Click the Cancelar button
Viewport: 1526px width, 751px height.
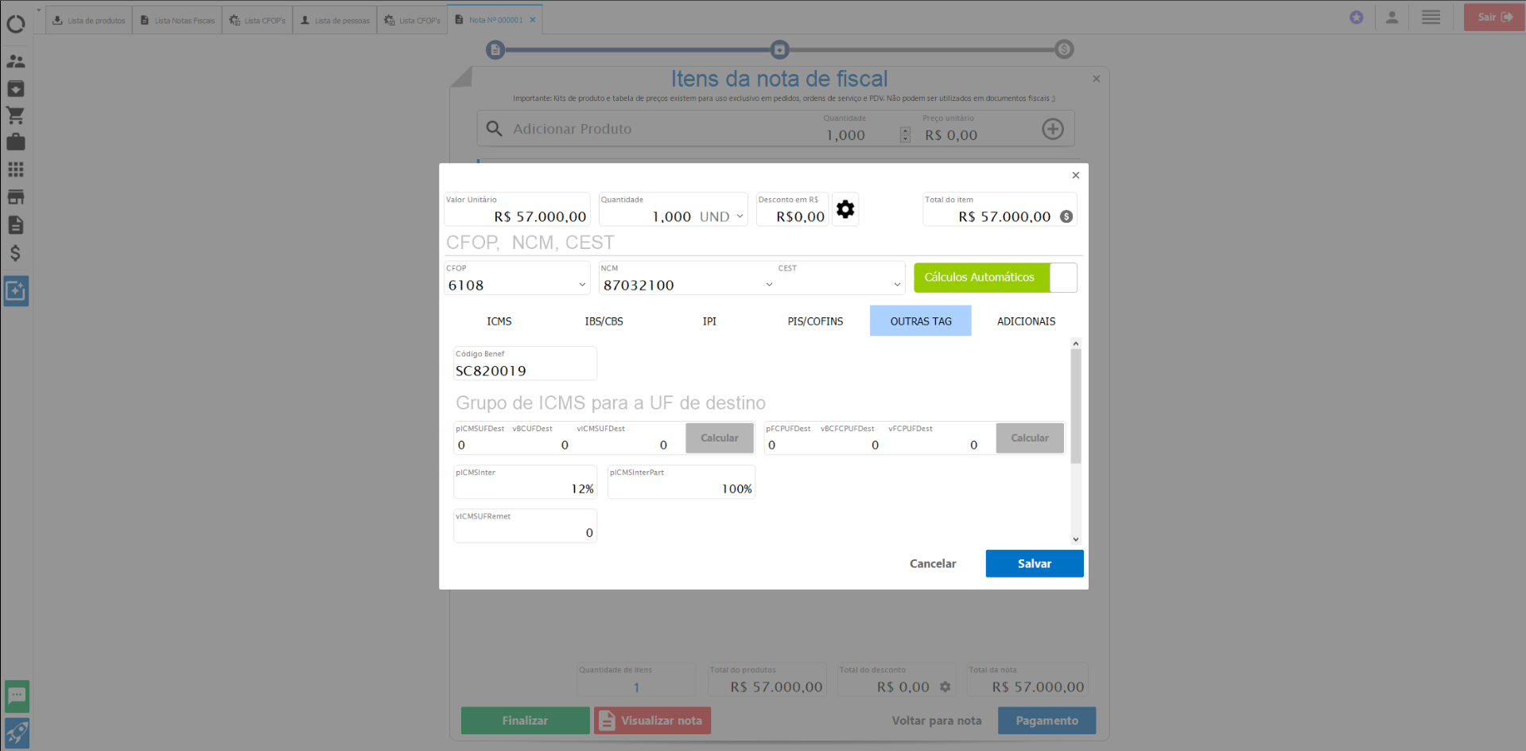pos(933,563)
